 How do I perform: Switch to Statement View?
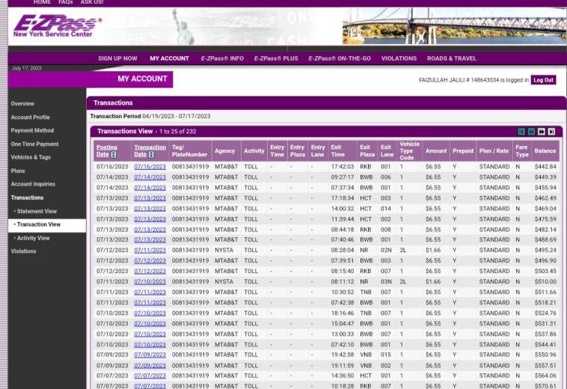(x=37, y=212)
